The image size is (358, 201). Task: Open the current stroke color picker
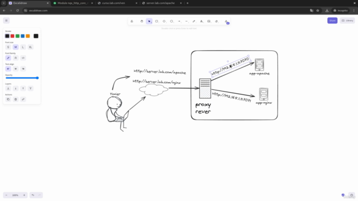pos(36,36)
